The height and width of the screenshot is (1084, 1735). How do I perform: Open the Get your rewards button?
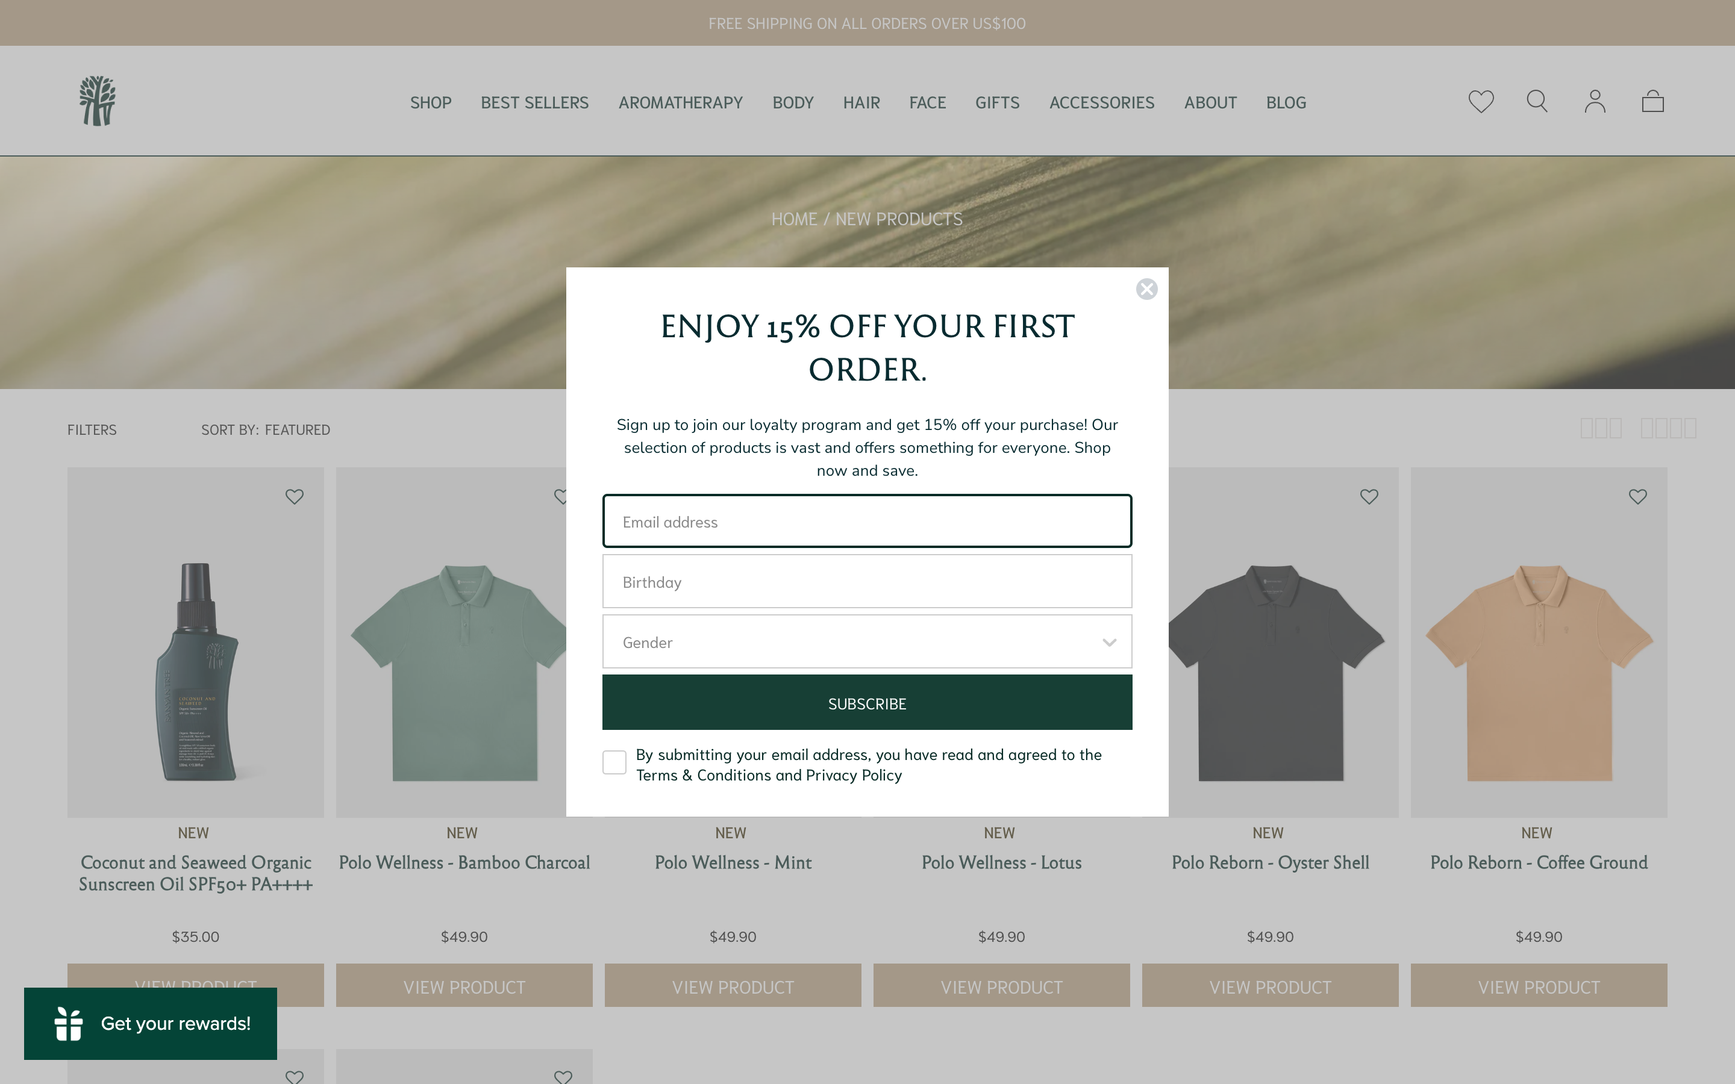pyautogui.click(x=151, y=1023)
